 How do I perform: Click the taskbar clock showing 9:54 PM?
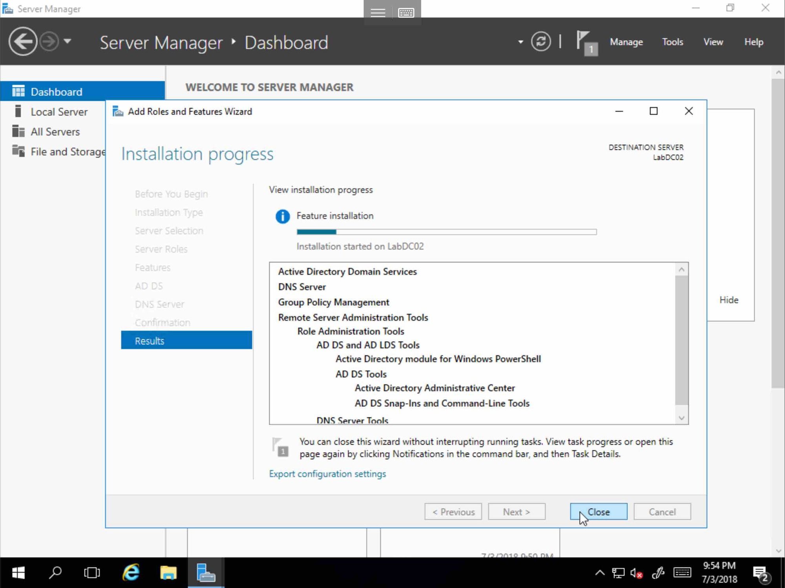(719, 572)
